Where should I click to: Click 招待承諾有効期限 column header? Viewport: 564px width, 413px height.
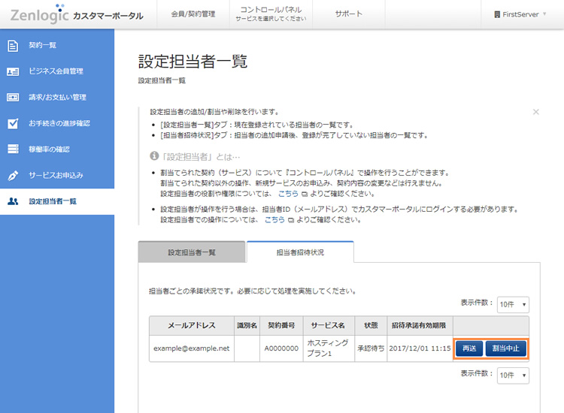420,325
